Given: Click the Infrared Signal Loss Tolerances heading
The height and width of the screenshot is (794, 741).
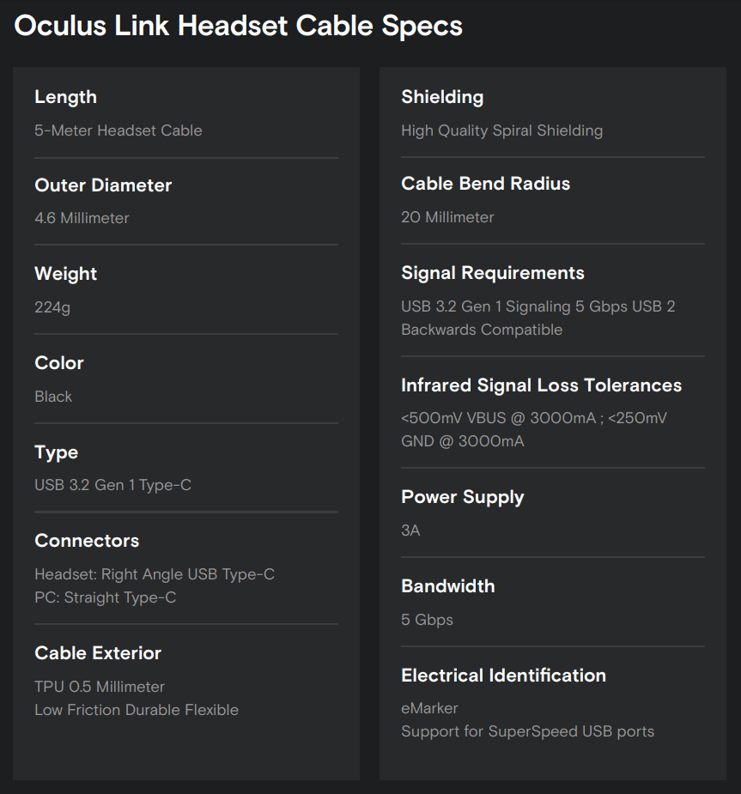Looking at the screenshot, I should (x=541, y=385).
